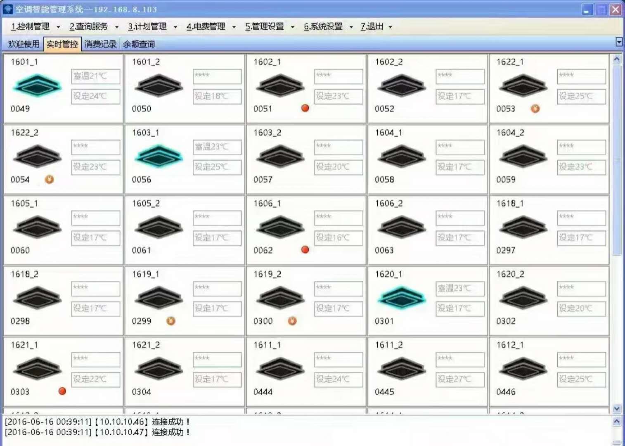This screenshot has height=446, width=625.
Task: Click log entry for 10.10.10.47 连接成功
Action: (x=97, y=432)
